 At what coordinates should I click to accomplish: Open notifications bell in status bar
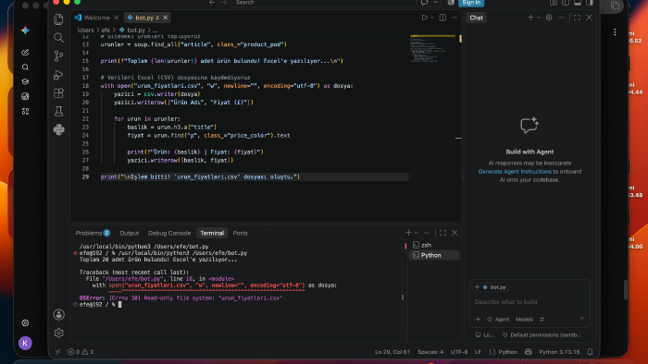click(x=591, y=352)
